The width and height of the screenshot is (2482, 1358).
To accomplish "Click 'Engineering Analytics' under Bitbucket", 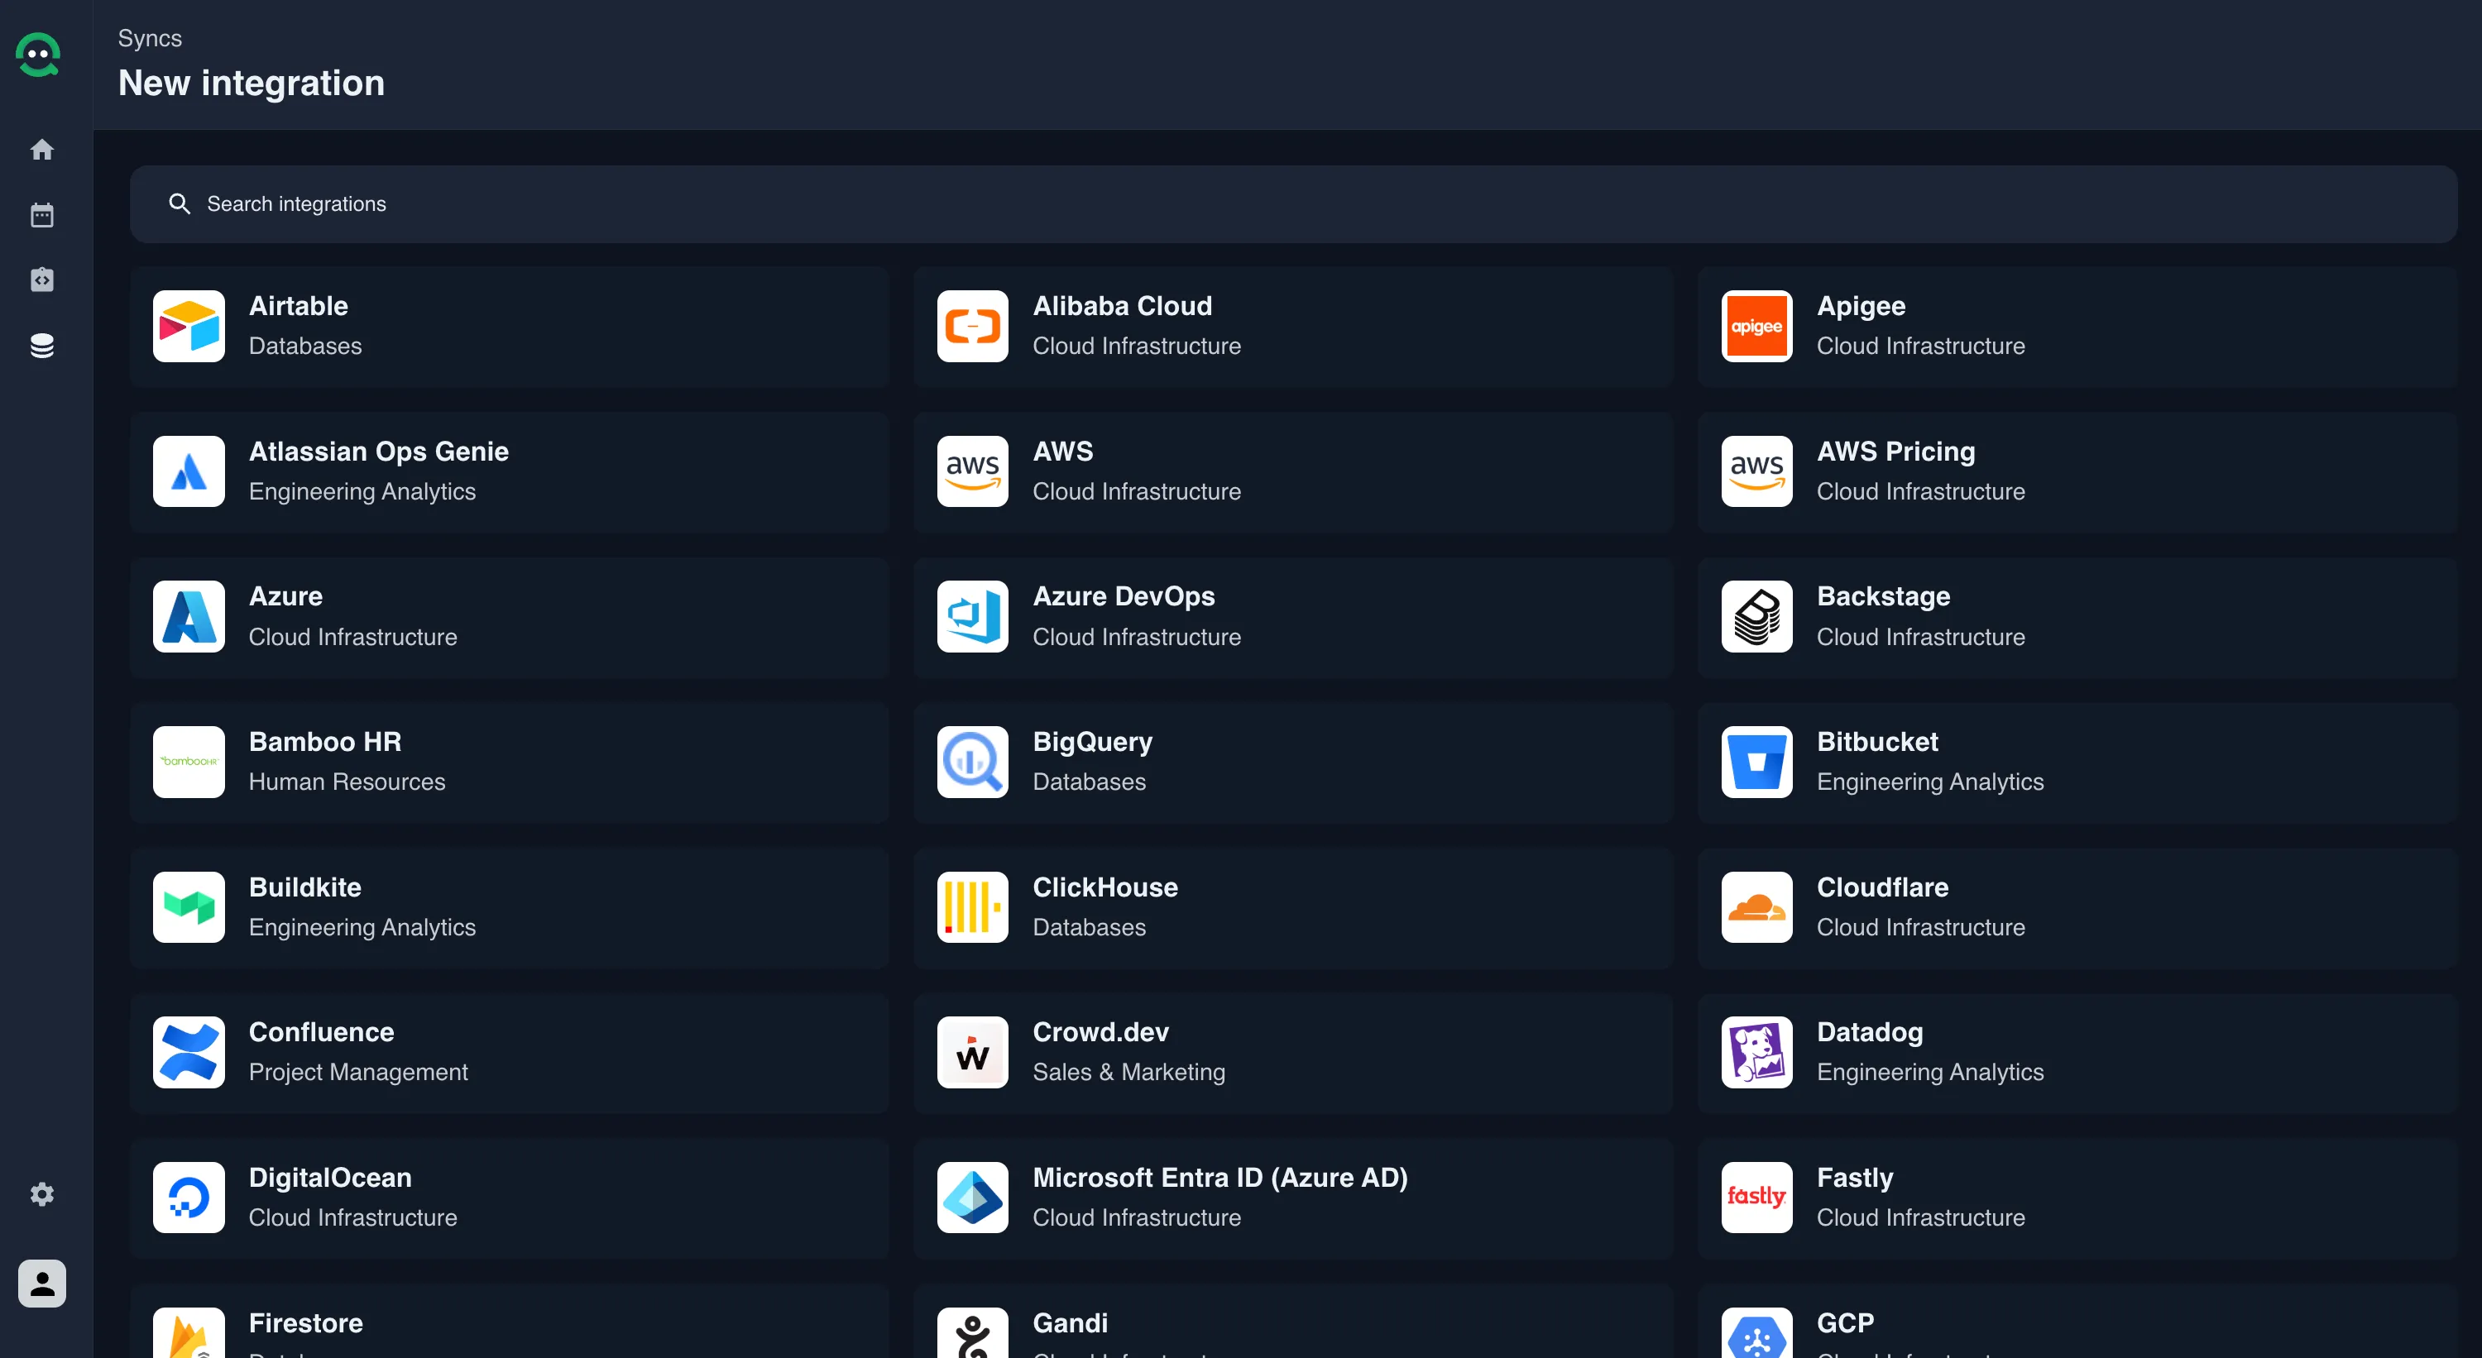I will (x=1930, y=782).
